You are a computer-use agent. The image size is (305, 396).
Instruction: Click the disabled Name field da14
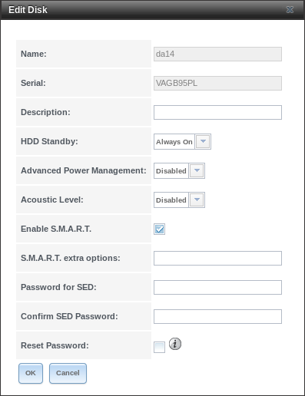217,54
